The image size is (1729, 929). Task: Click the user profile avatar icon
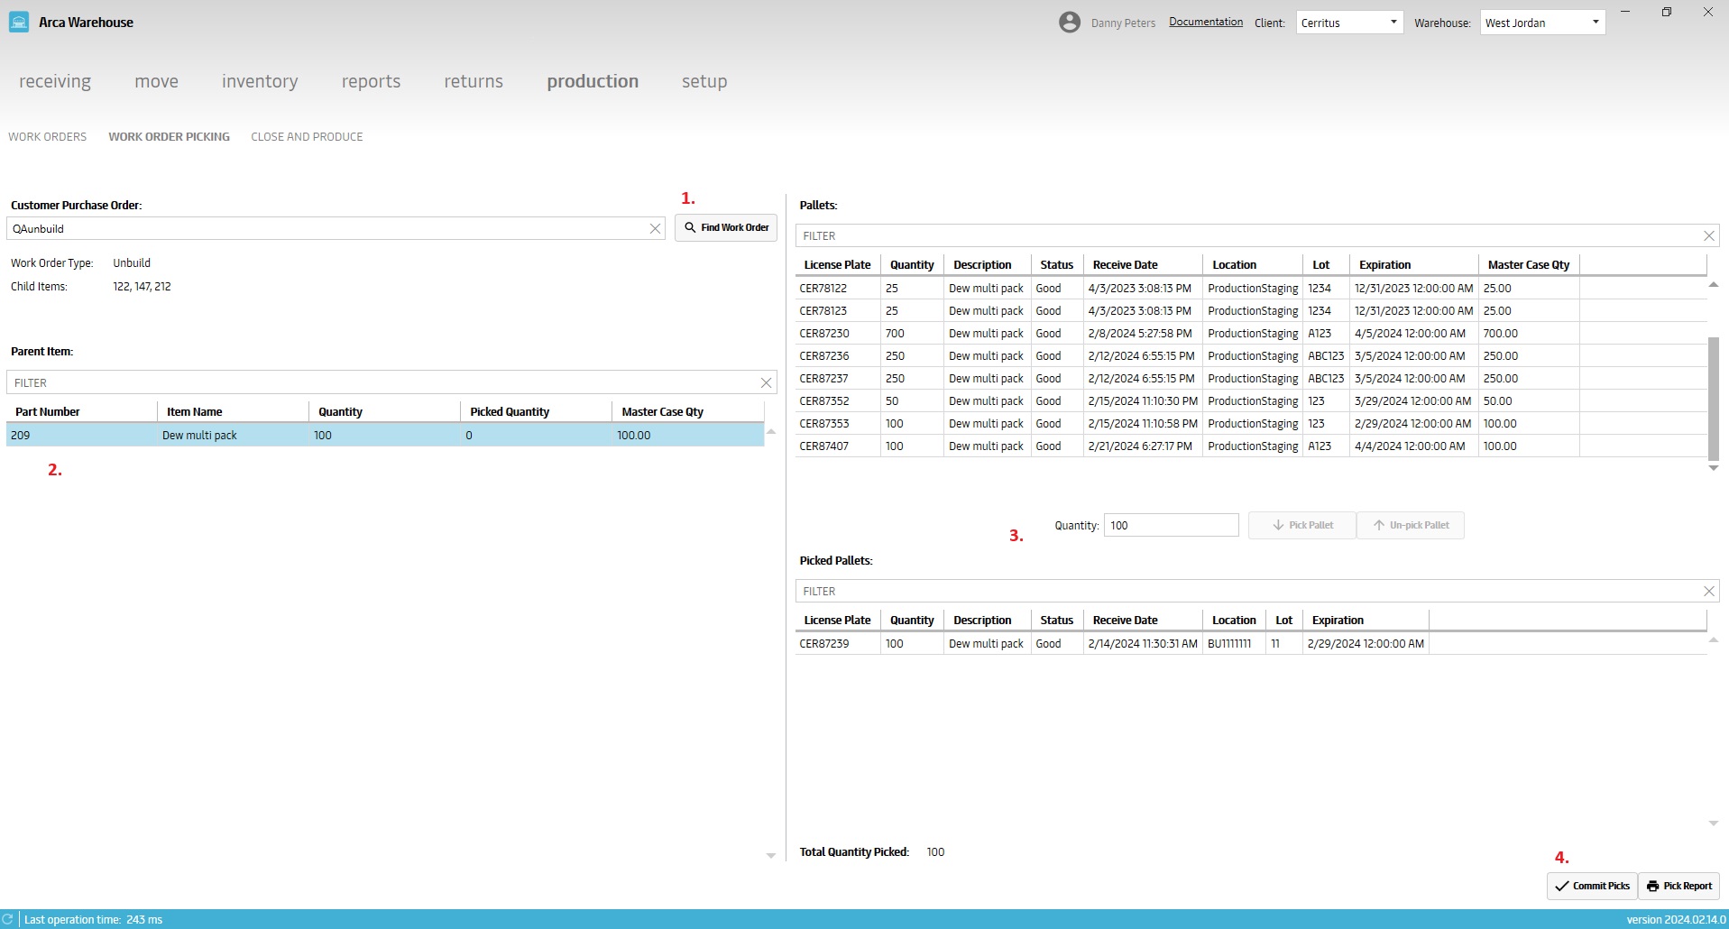click(x=1070, y=23)
